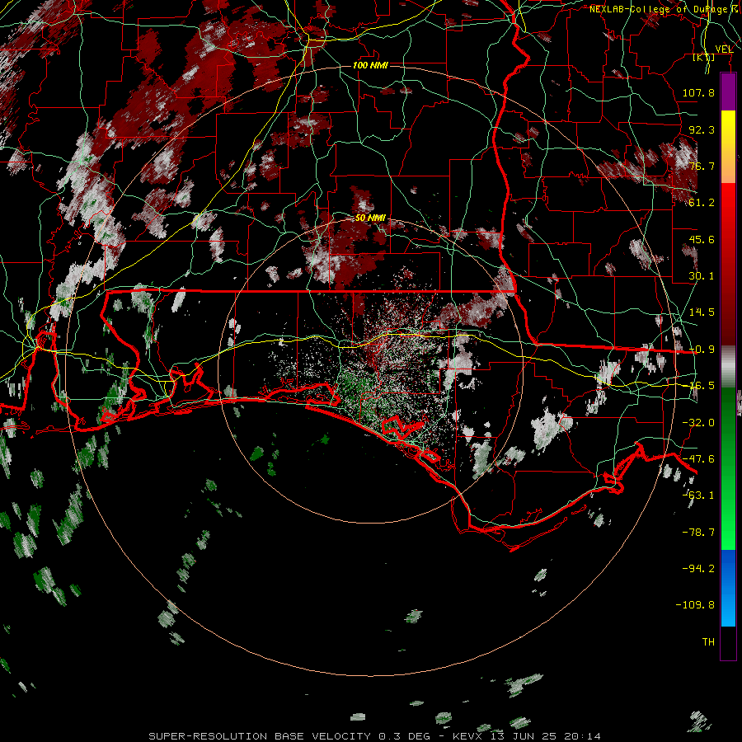Click the -94.2 velocity scale value
Image resolution: width=742 pixels, height=742 pixels.
(x=698, y=568)
